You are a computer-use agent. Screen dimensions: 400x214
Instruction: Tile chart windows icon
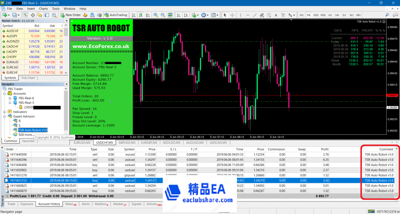pyautogui.click(x=170, y=15)
